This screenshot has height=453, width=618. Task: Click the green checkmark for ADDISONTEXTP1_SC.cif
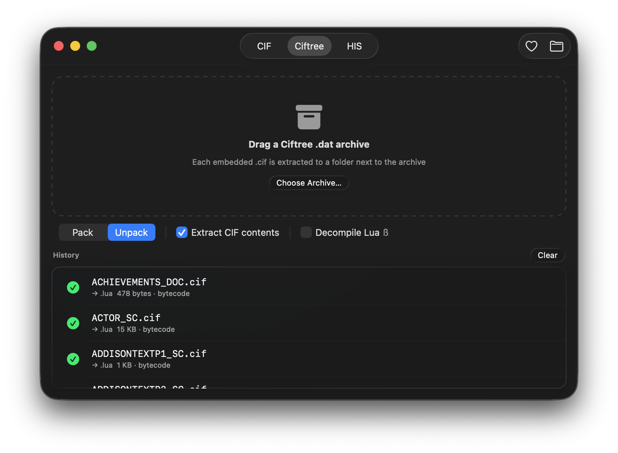click(x=73, y=359)
